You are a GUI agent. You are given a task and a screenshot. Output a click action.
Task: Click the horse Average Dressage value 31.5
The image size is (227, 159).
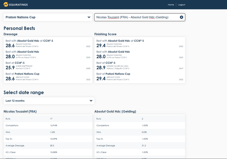click(x=144, y=146)
